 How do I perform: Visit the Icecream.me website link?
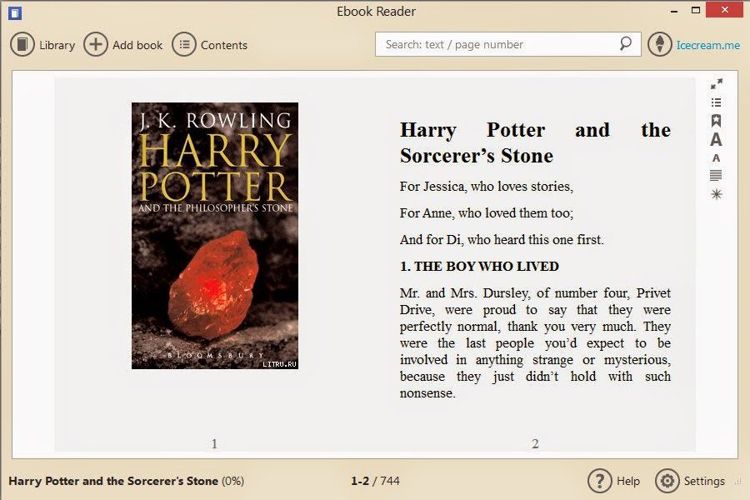(704, 45)
